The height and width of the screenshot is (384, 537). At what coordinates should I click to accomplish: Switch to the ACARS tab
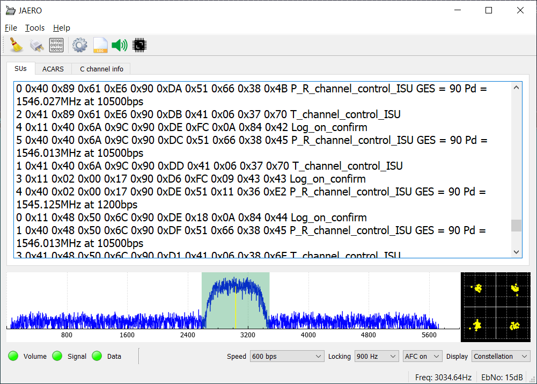[53, 69]
